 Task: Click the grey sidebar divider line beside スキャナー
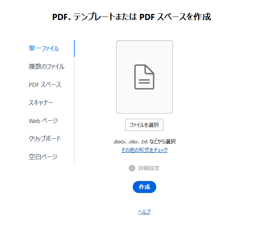[x=74, y=103]
